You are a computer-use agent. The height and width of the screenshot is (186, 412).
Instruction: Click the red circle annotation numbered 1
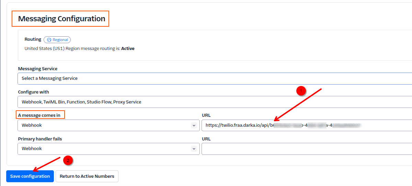click(301, 91)
